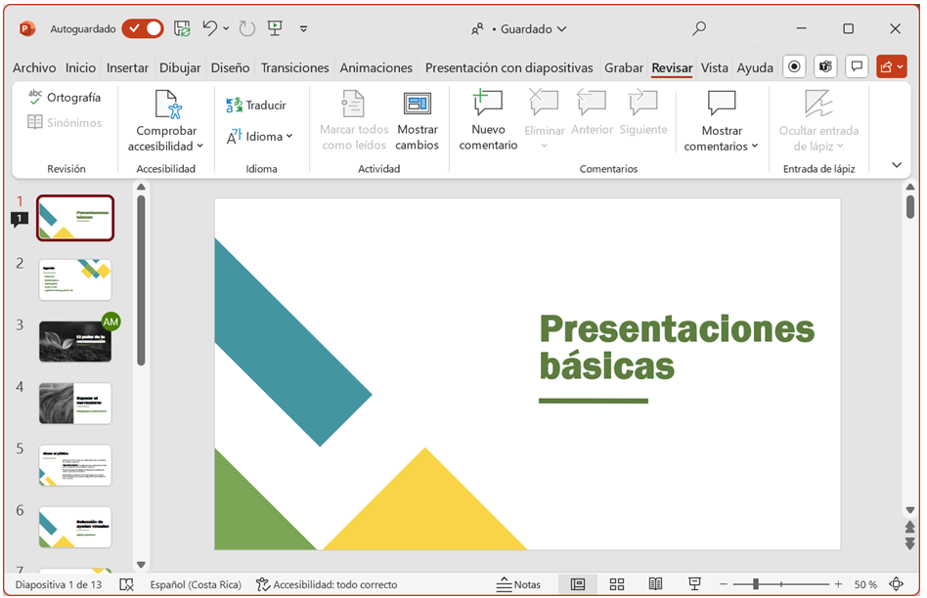Fit slide to current window icon
Image resolution: width=927 pixels, height=598 pixels.
[x=896, y=584]
